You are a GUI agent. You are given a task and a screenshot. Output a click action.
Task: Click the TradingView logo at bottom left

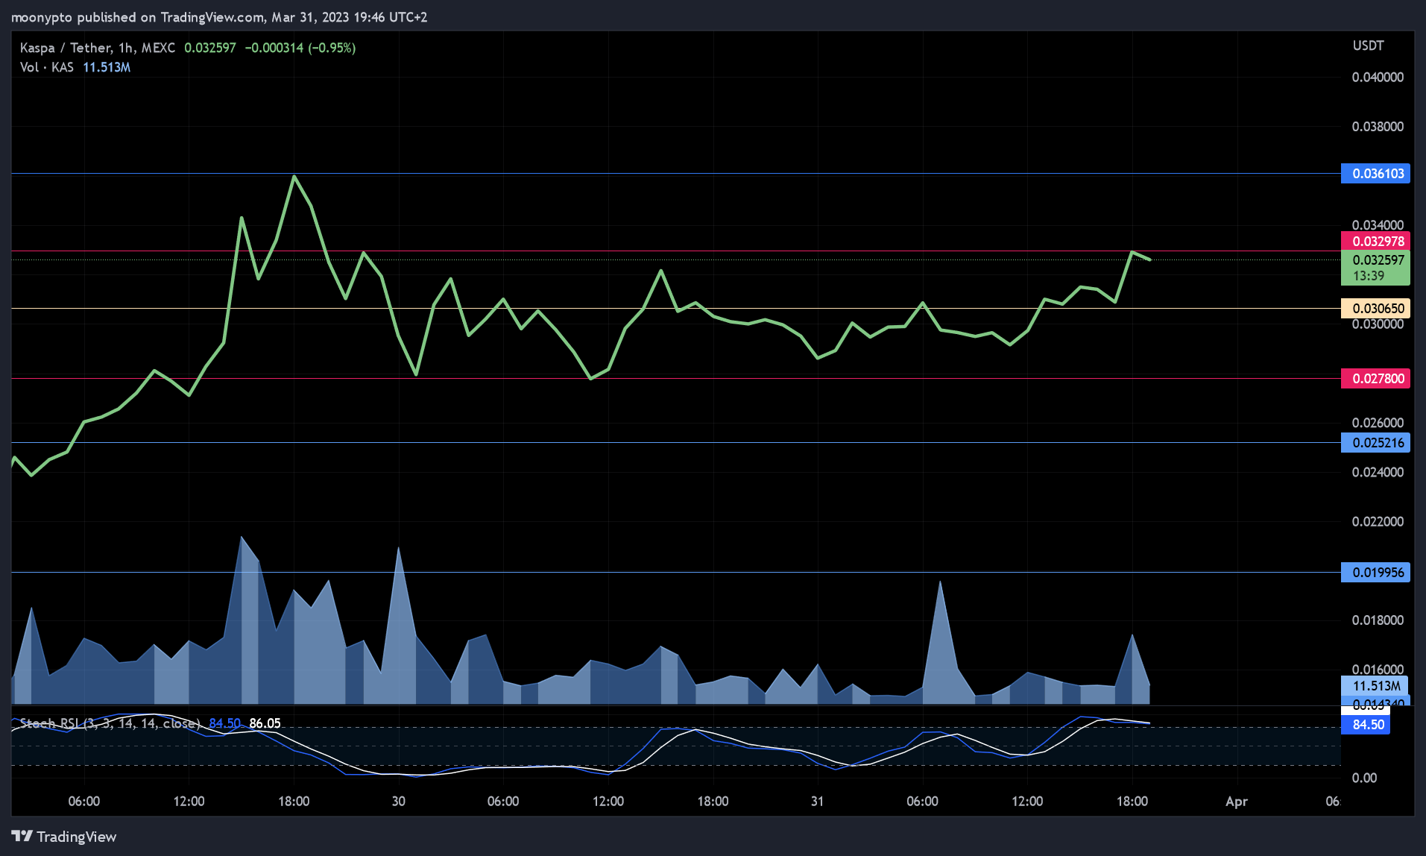pyautogui.click(x=64, y=837)
